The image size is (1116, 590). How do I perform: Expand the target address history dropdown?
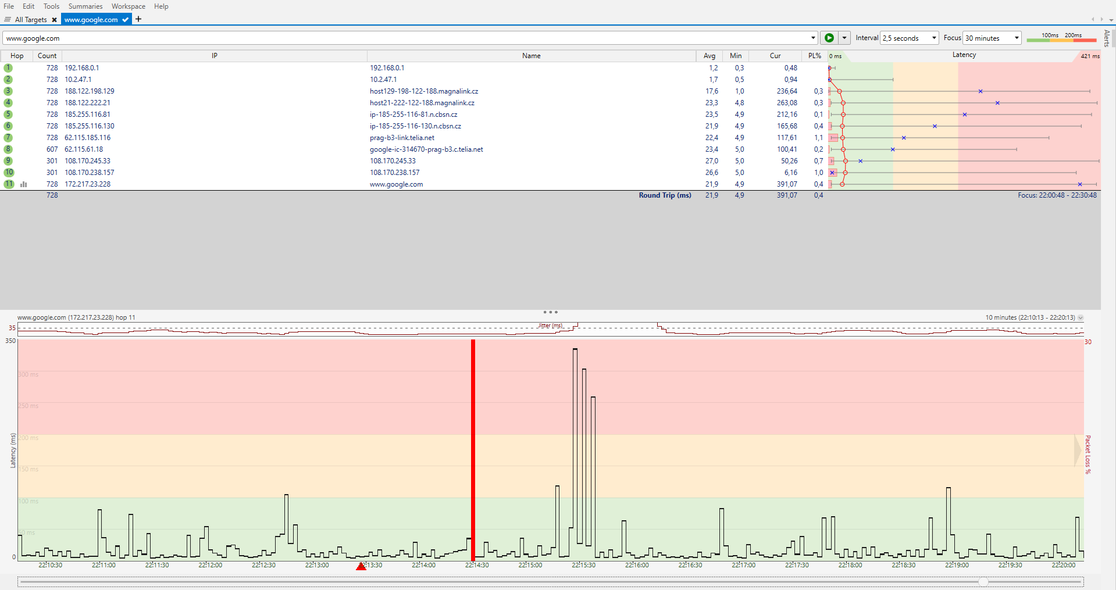(x=813, y=38)
